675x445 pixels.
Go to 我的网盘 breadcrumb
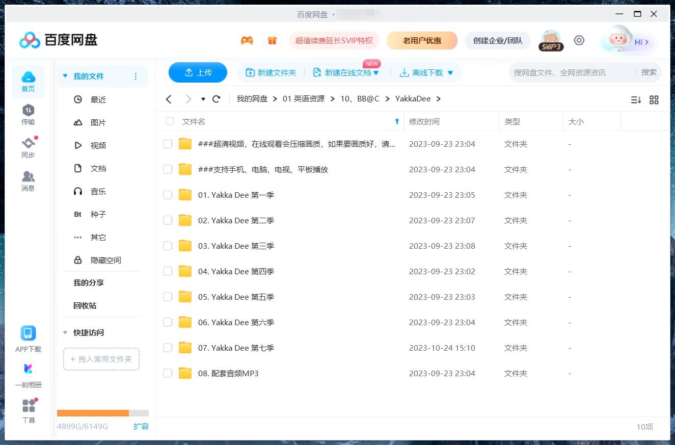[x=252, y=99]
